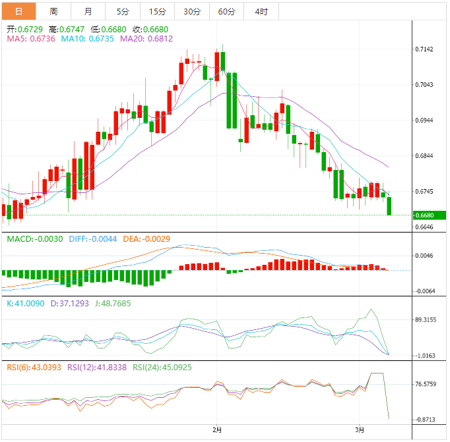
Task: Click the K: 41.0090 indicator label
Action: 25,303
